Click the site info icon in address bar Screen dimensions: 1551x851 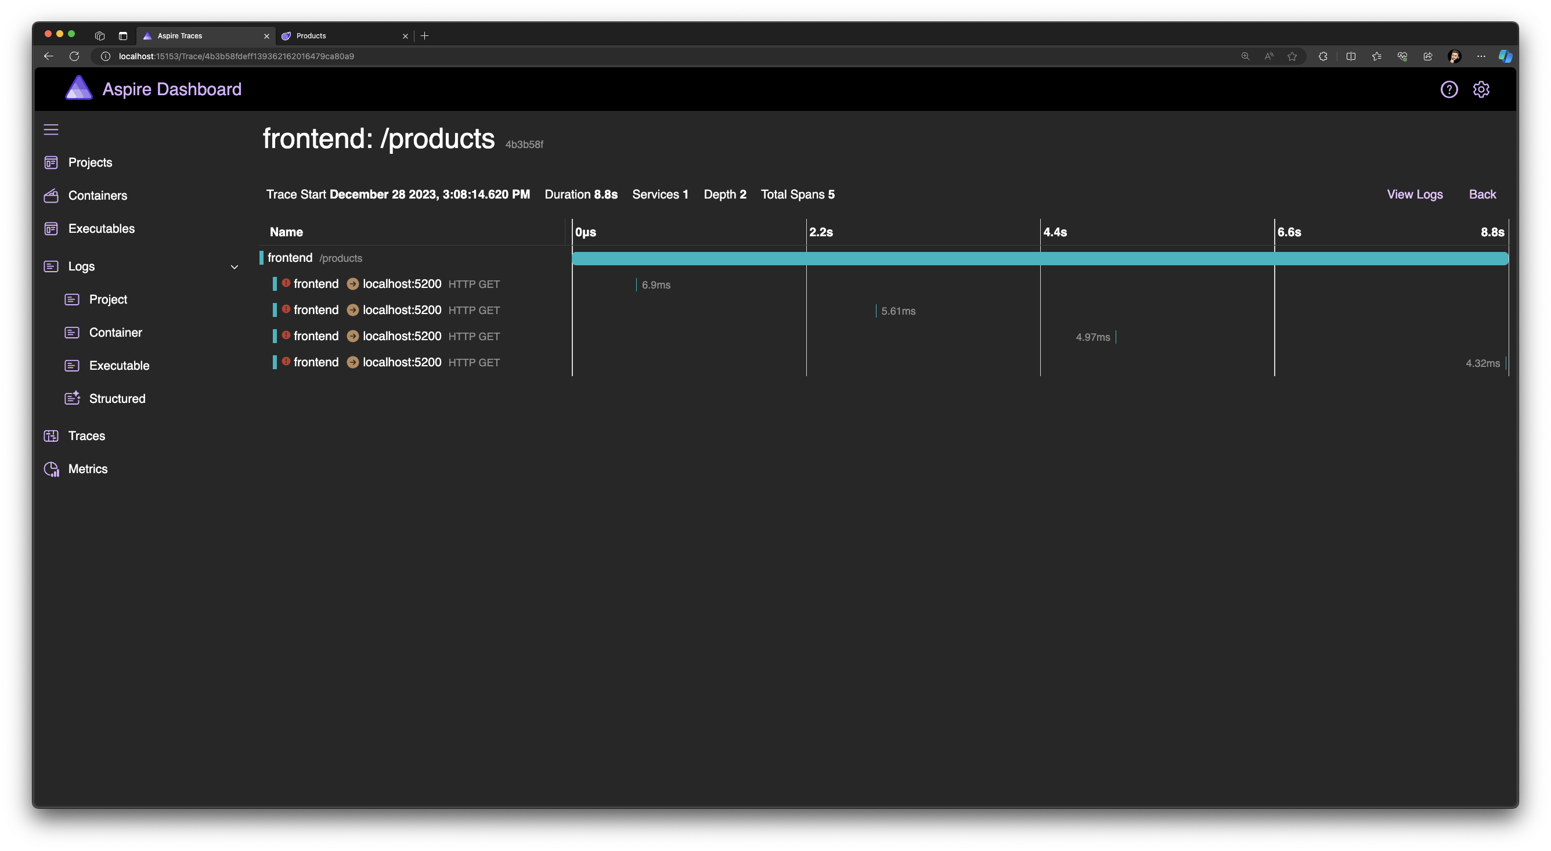tap(106, 56)
